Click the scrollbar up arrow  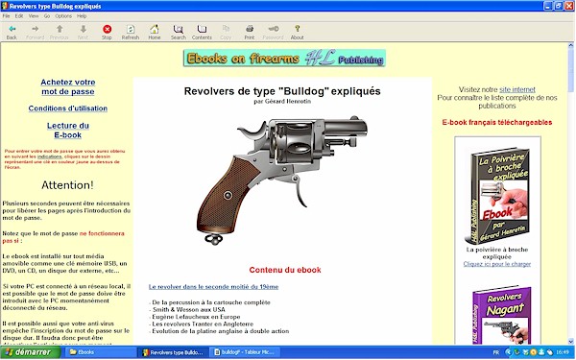click(x=571, y=45)
